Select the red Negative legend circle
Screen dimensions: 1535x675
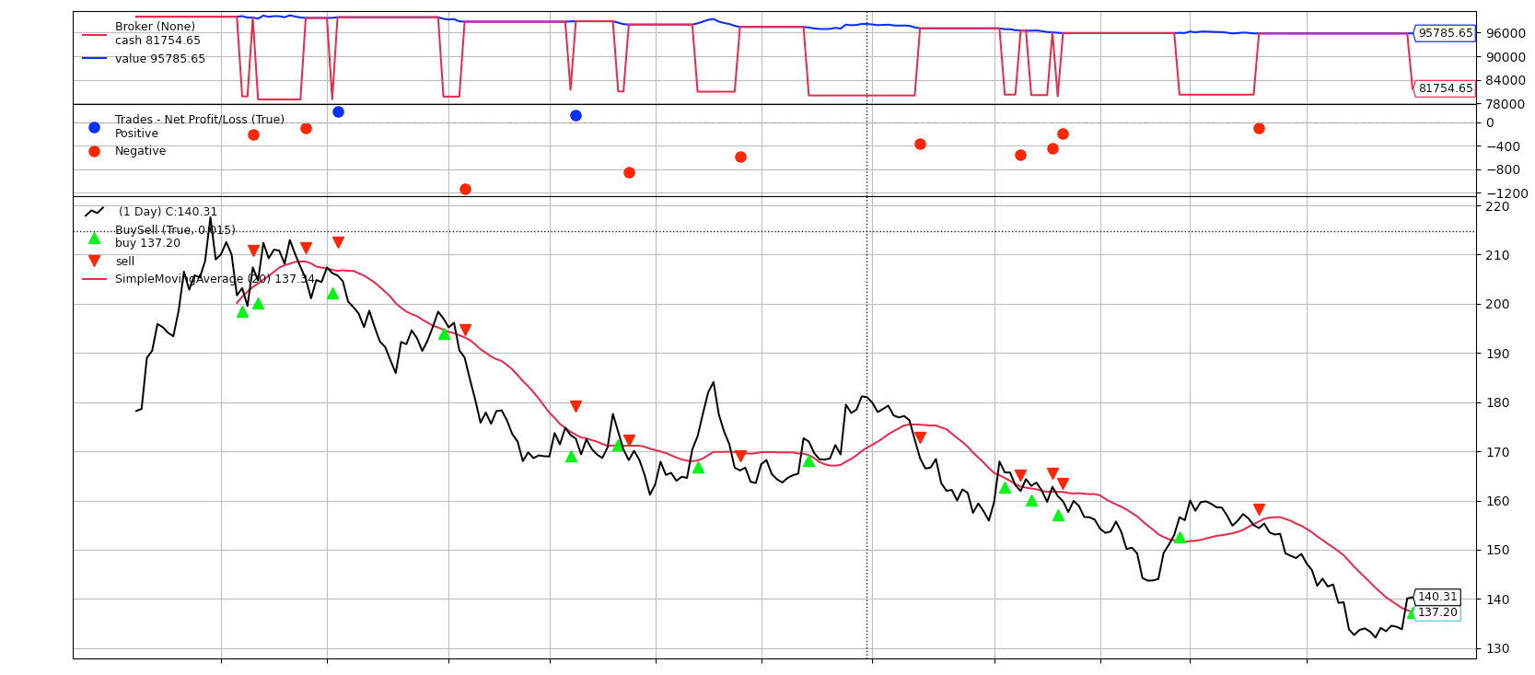94,151
